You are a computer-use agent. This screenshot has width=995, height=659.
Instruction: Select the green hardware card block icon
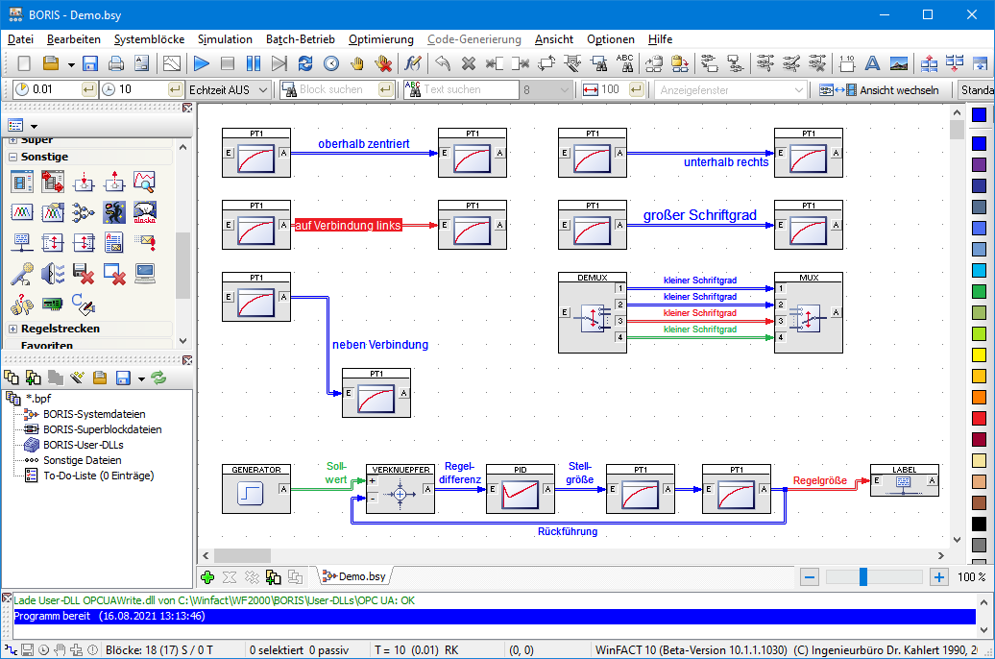coord(53,305)
